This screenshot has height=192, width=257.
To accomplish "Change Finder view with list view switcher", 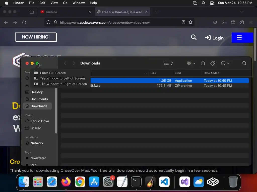I will click(x=168, y=63).
